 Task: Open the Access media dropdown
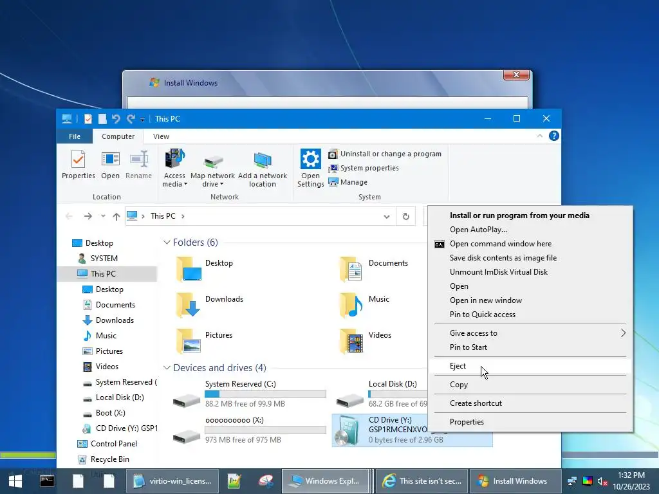pos(174,168)
